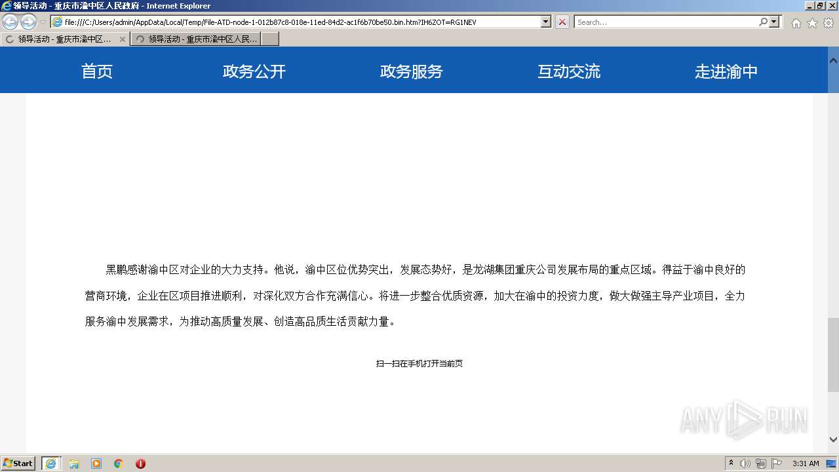Viewport: 839px width, 472px height.
Task: Click the vertical scrollbar thumb
Action: pyautogui.click(x=833, y=355)
